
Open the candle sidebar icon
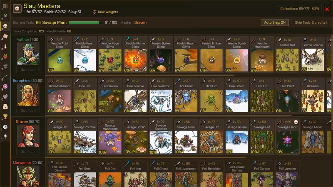point(5,46)
